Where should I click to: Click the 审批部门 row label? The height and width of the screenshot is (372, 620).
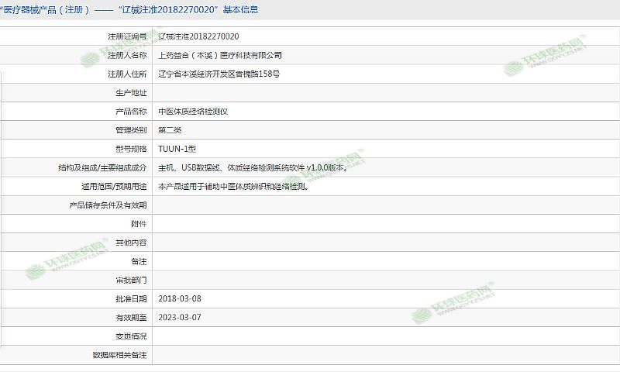(x=131, y=280)
